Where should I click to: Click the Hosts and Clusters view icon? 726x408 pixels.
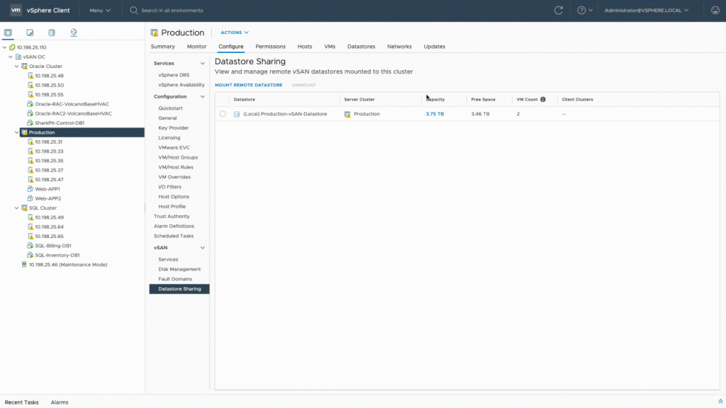coord(8,33)
